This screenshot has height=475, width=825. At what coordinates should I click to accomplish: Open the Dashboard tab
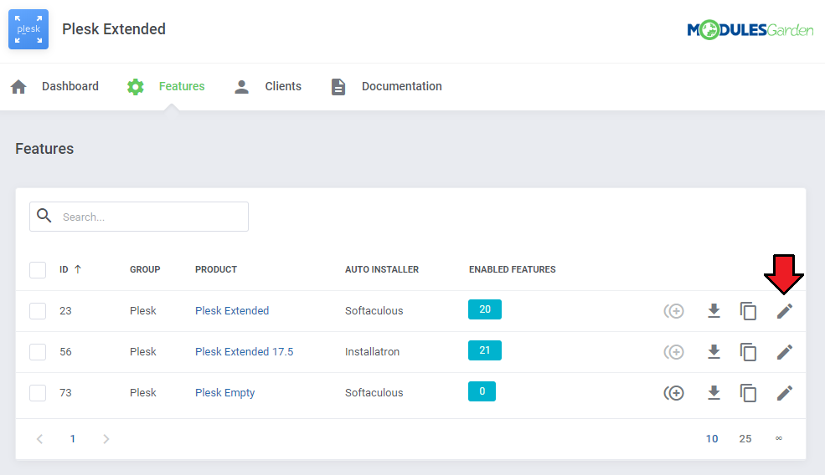coord(70,86)
